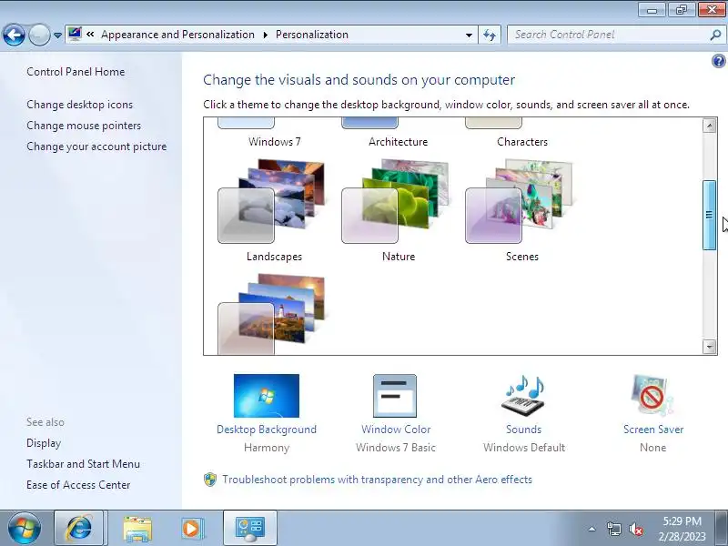Click the Windows 7 Basic color text
This screenshot has height=546, width=728.
[396, 448]
